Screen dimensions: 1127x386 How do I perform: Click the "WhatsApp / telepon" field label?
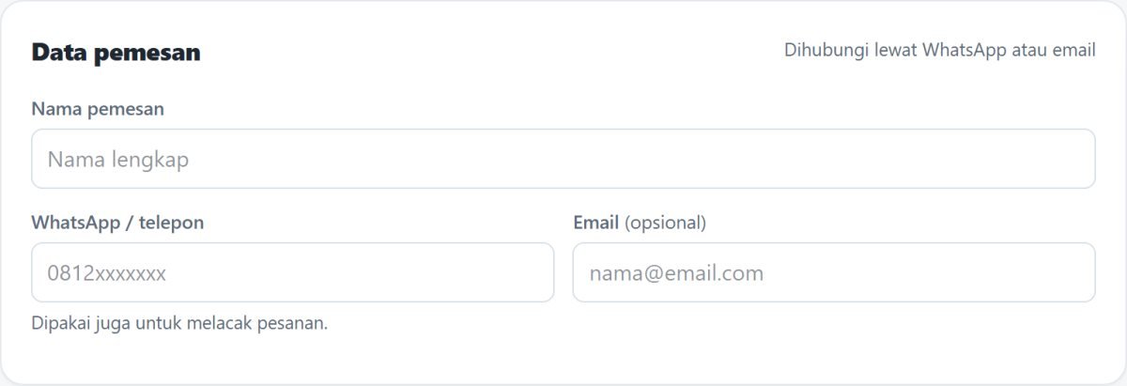117,223
